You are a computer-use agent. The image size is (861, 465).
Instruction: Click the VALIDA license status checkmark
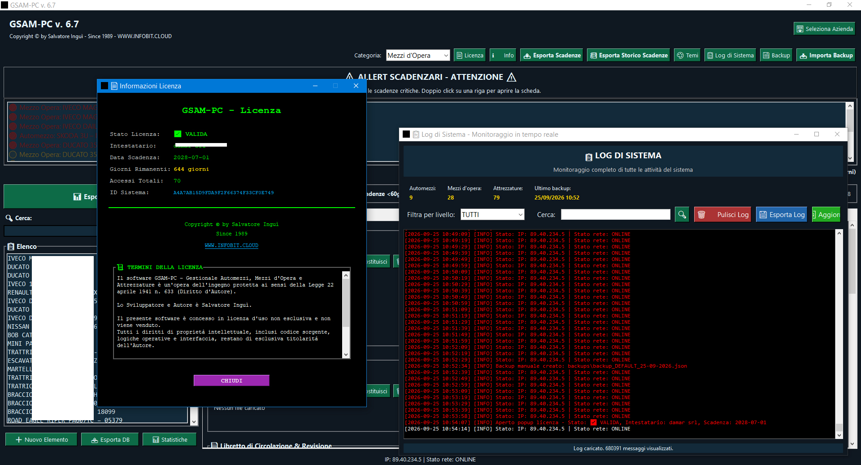(178, 134)
